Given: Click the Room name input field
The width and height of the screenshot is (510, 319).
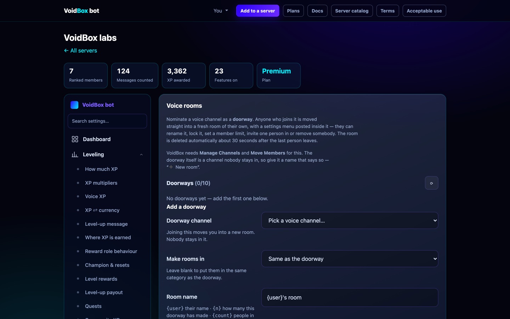Looking at the screenshot, I should pyautogui.click(x=350, y=297).
